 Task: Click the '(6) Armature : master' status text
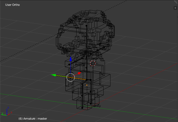coord(33,119)
